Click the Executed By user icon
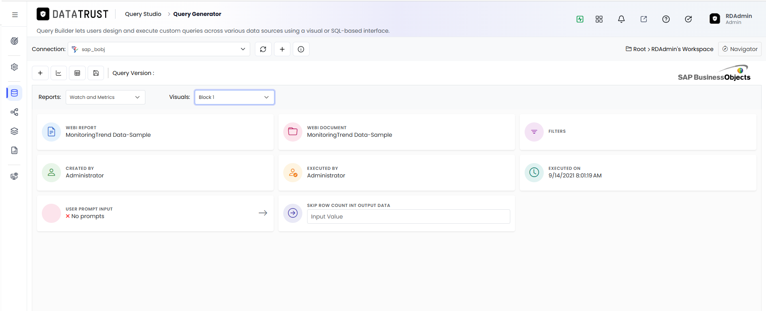Image resolution: width=766 pixels, height=311 pixels. 293,173
